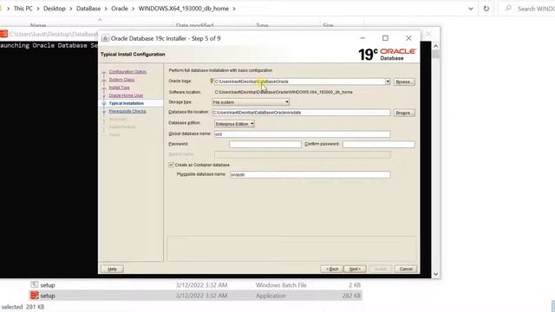Click the Pluggable database name field
This screenshot has width=555, height=312.
tap(310, 175)
